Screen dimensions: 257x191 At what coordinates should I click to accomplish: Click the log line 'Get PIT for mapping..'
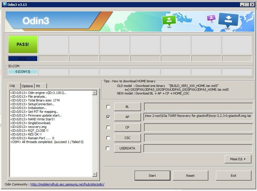pos(34,112)
